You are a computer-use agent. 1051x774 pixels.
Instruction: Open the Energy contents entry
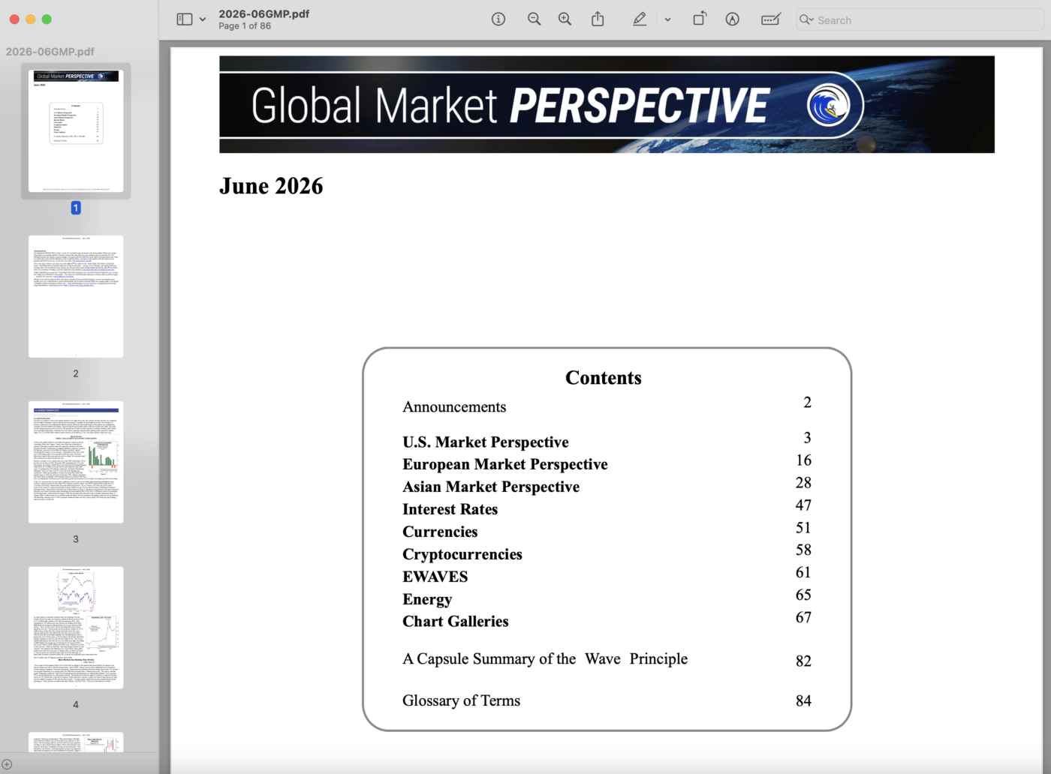[427, 599]
